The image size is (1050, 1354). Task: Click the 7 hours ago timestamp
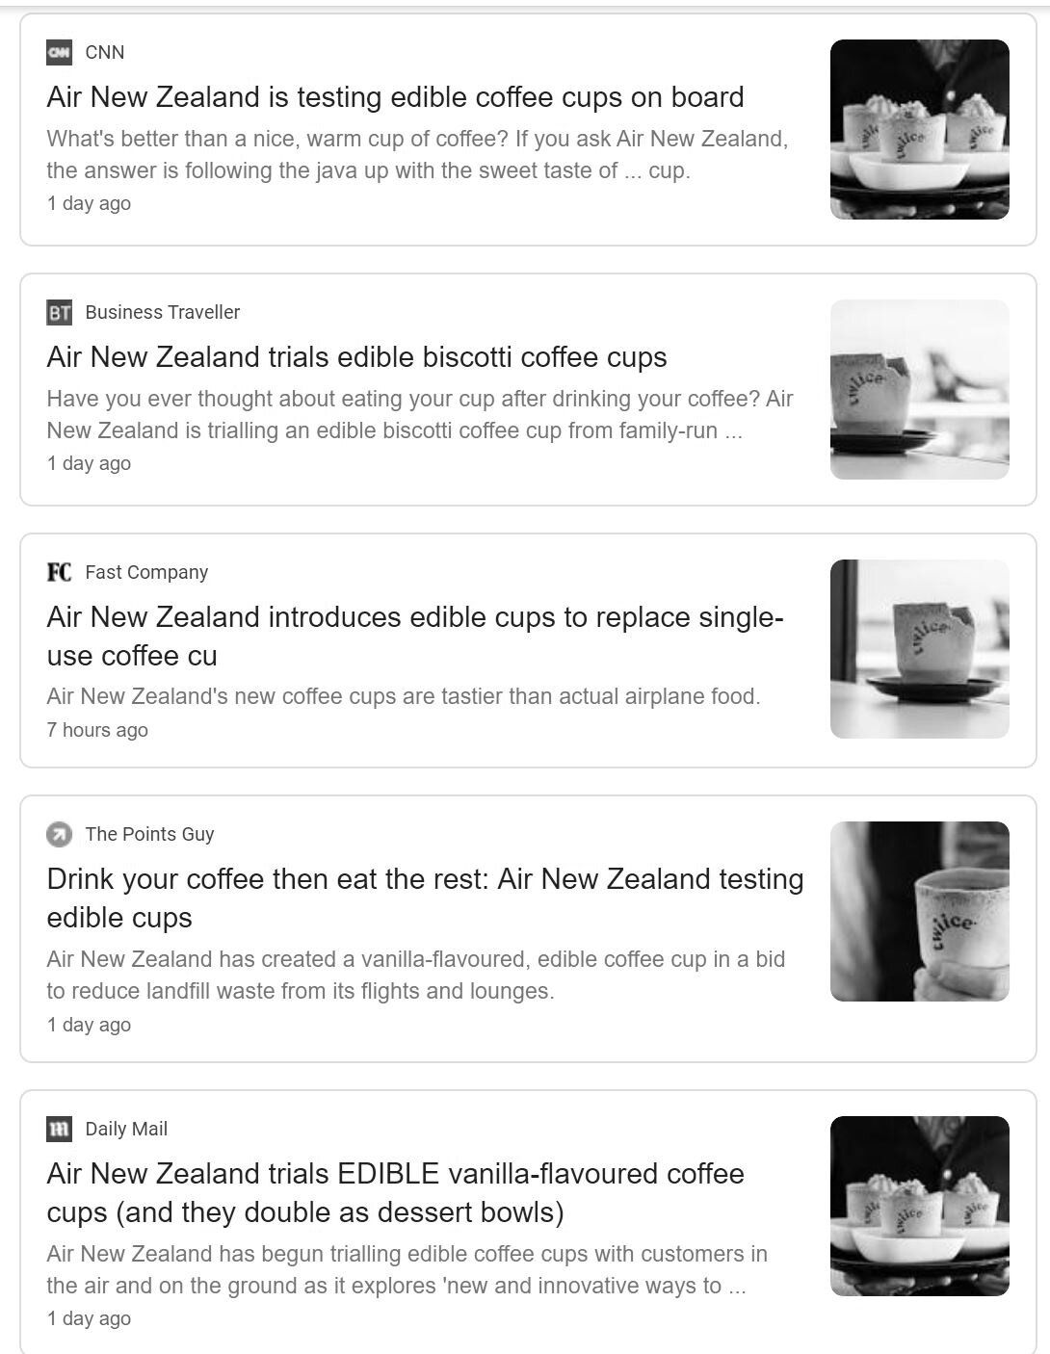click(97, 730)
